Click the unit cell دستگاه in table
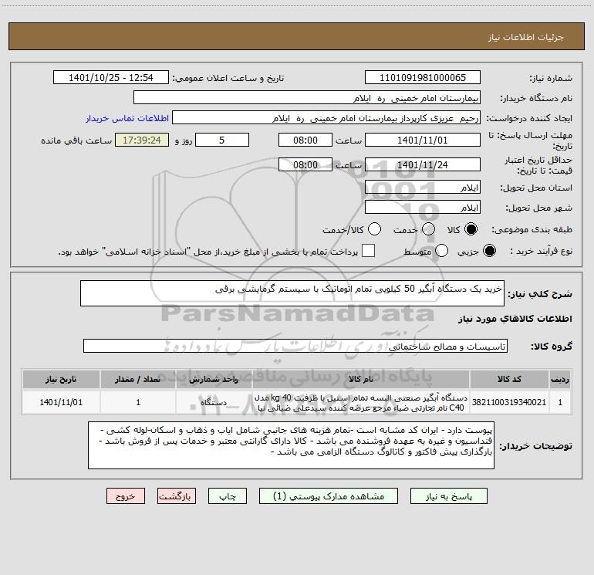Image resolution: width=594 pixels, height=575 pixels. tap(214, 402)
